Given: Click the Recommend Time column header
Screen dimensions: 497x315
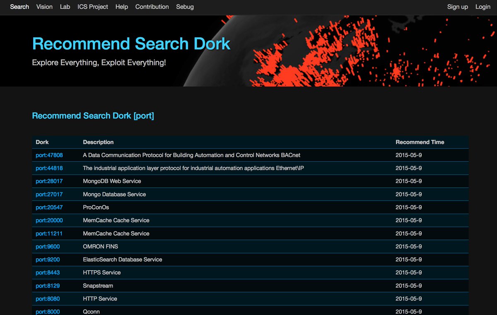Looking at the screenshot, I should pos(420,142).
